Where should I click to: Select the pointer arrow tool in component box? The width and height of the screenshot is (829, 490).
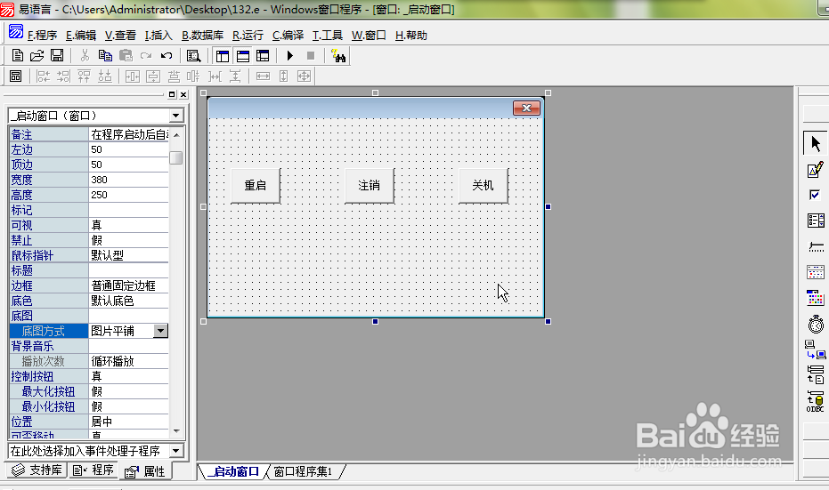[x=816, y=143]
